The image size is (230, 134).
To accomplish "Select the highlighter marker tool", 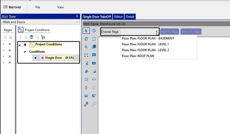I will (86, 71).
